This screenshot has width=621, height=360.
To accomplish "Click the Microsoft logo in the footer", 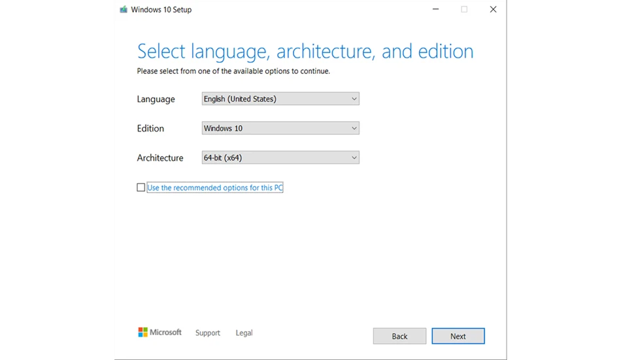I will [159, 333].
